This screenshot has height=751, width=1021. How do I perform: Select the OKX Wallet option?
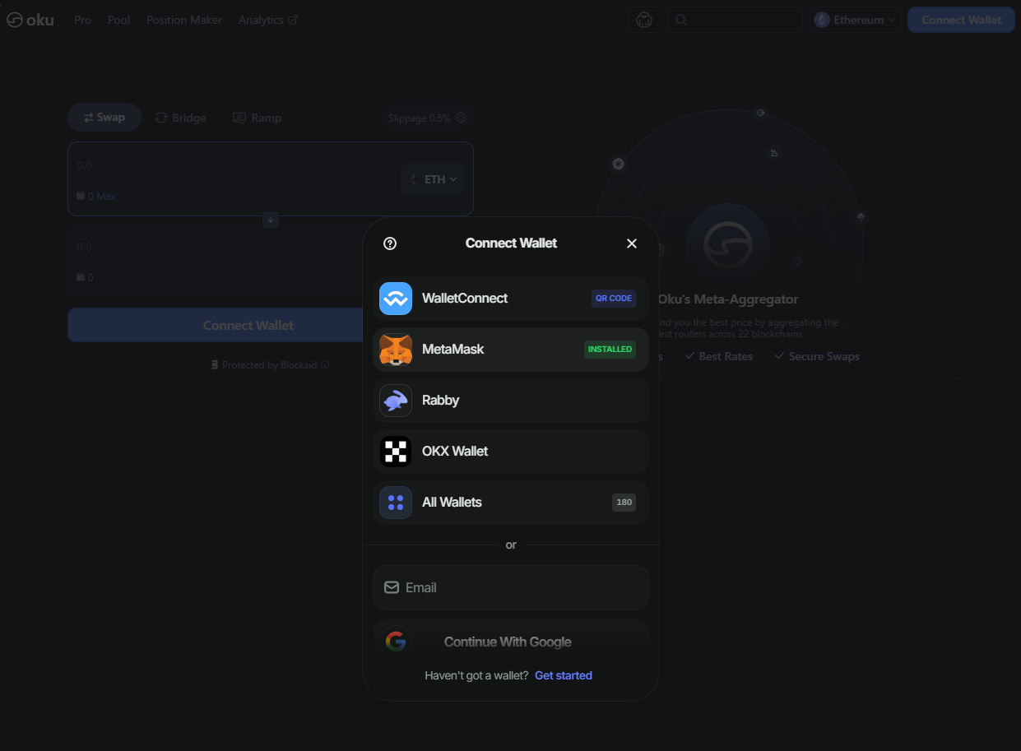(x=511, y=452)
